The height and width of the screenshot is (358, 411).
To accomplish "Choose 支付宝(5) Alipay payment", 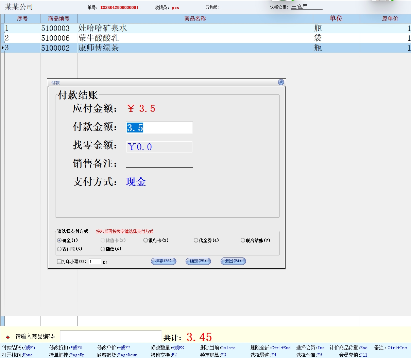I will click(x=59, y=249).
